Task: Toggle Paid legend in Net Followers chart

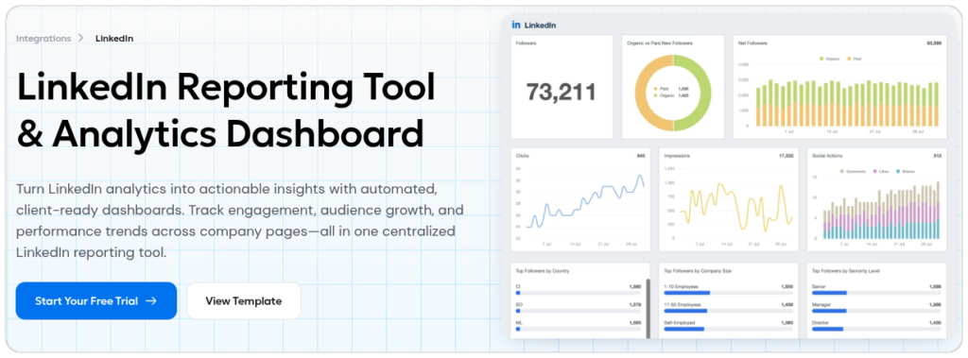Action: pyautogui.click(x=855, y=59)
